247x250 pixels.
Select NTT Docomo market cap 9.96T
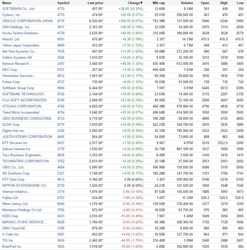pos(161,143)
